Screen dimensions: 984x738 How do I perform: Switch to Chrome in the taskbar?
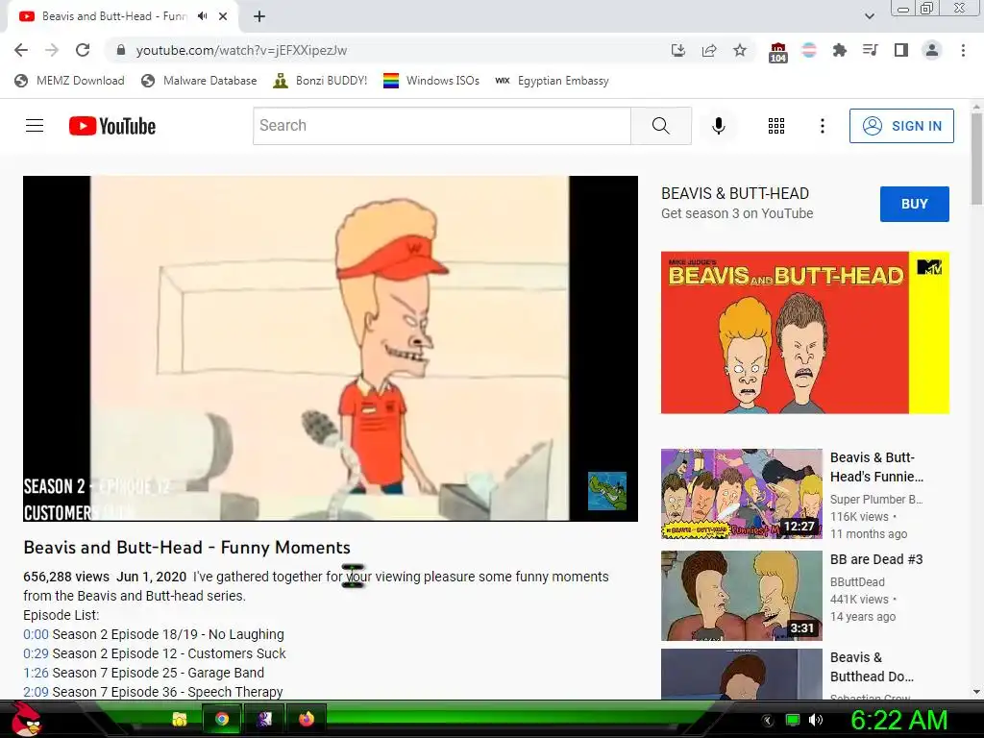click(222, 719)
